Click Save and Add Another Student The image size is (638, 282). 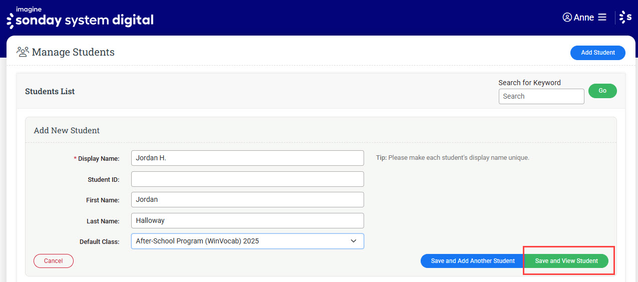472,261
